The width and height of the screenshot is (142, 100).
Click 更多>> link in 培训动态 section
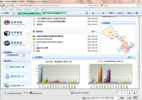click(x=94, y=31)
